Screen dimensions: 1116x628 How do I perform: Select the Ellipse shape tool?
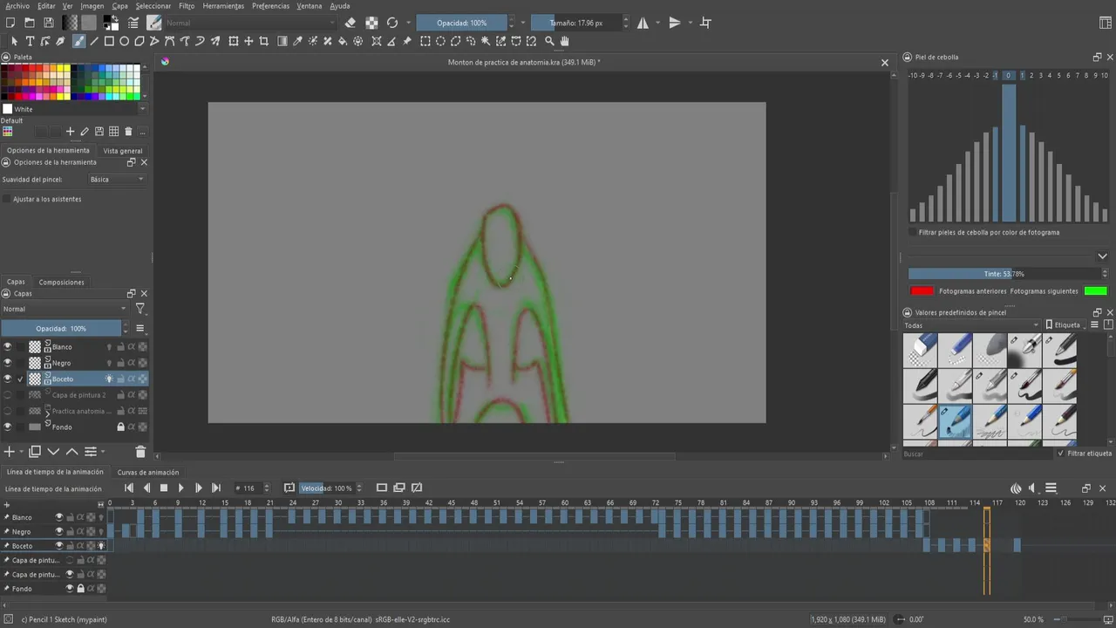point(125,41)
